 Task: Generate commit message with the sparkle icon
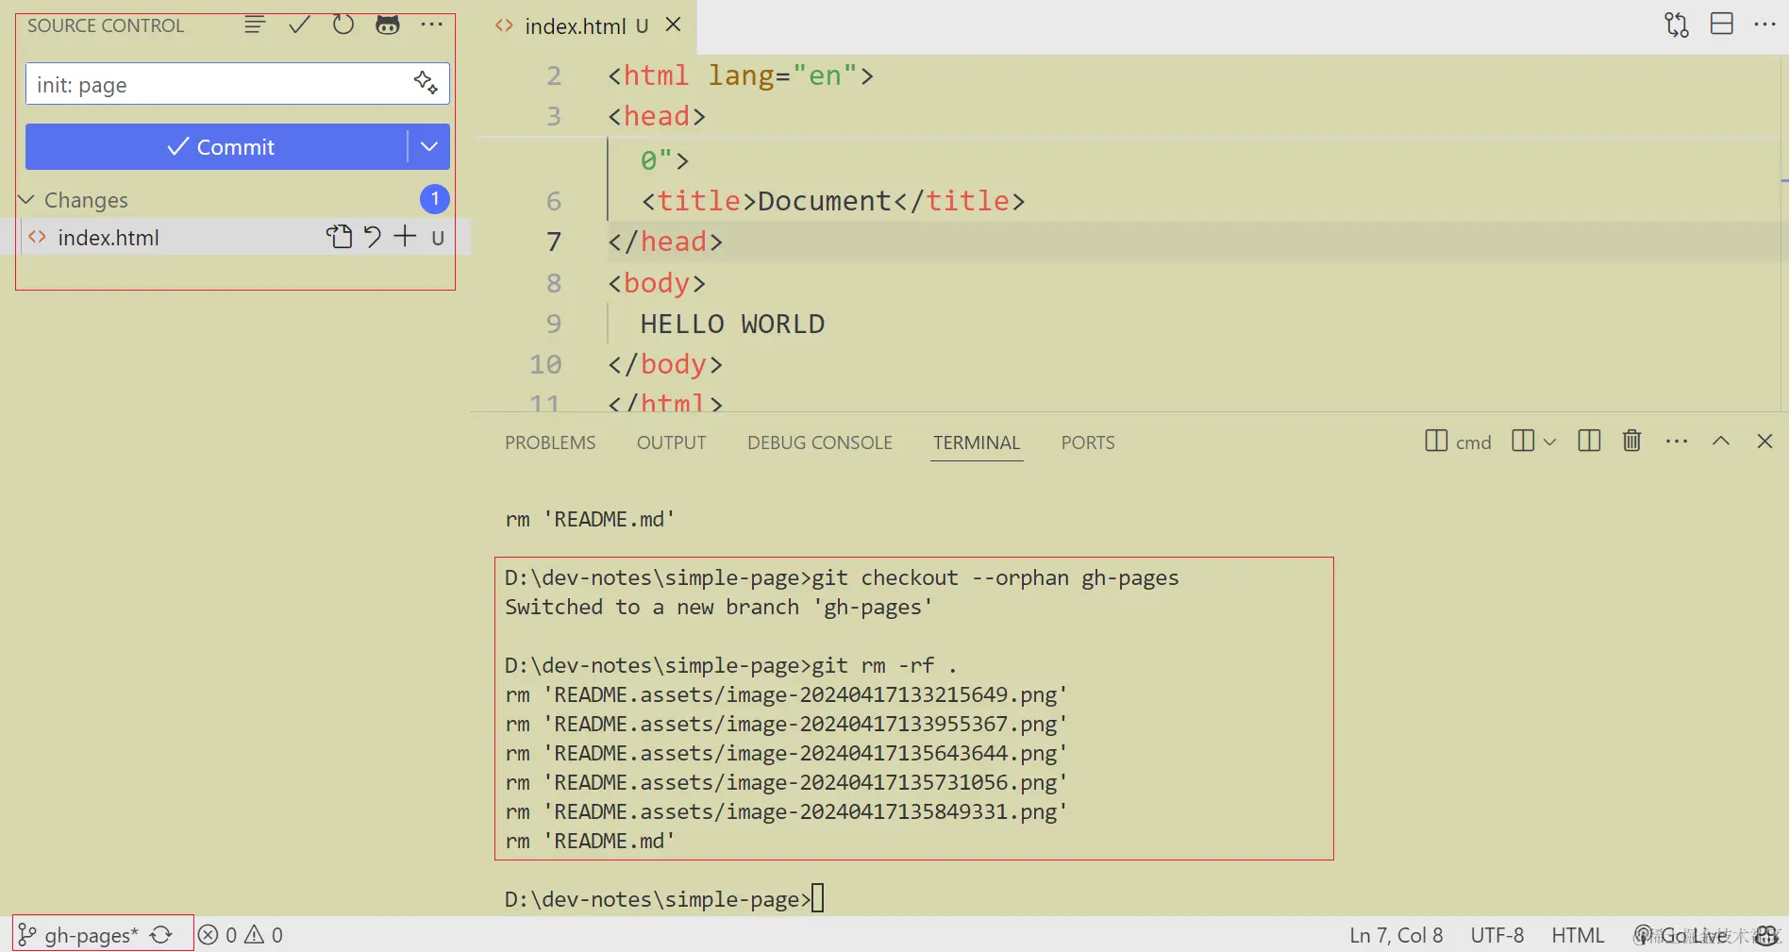coord(426,83)
